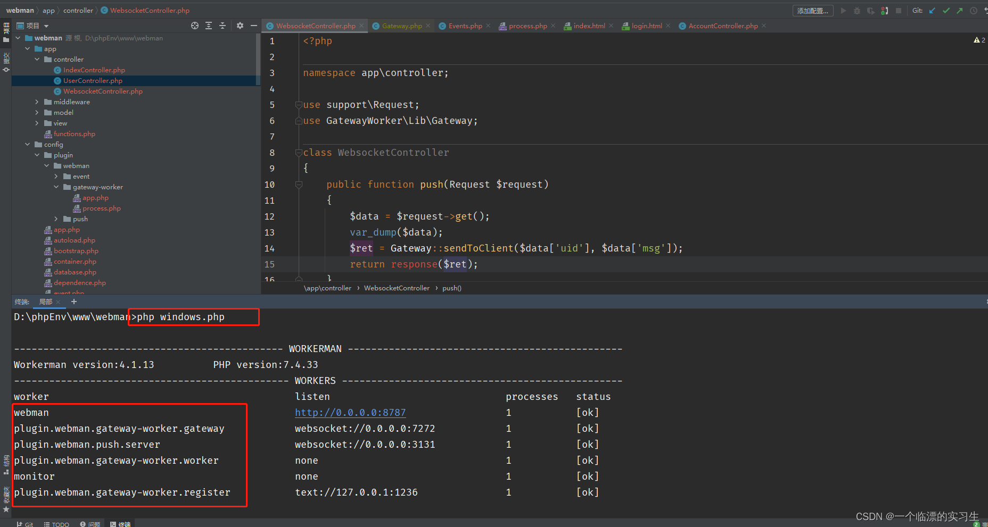Click Expand All in project panel
Screen dimensions: 988x527
click(209, 26)
